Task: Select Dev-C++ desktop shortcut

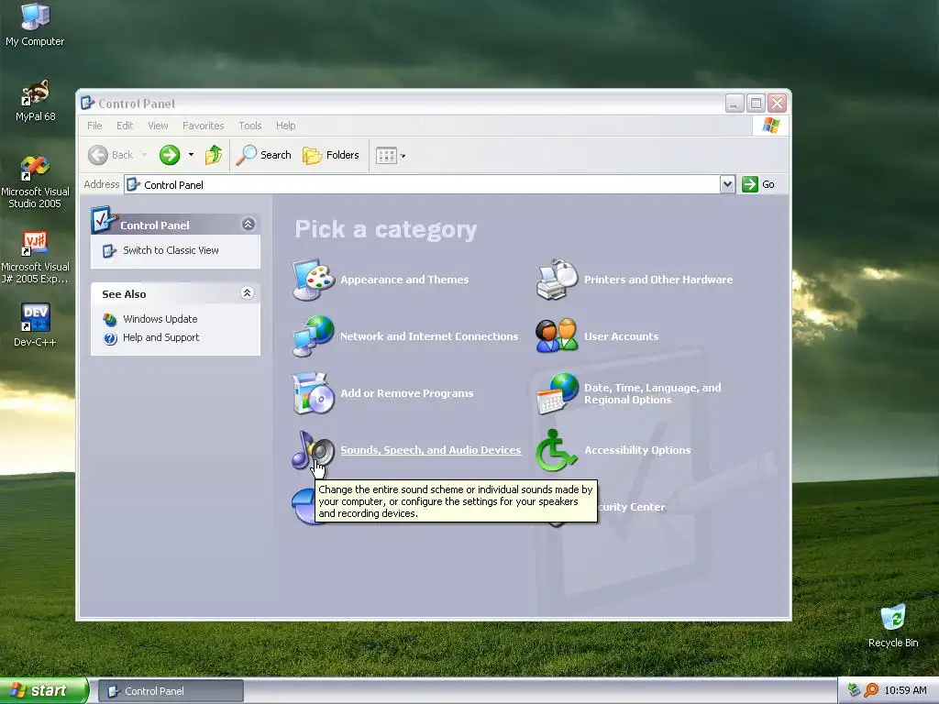Action: (x=35, y=324)
